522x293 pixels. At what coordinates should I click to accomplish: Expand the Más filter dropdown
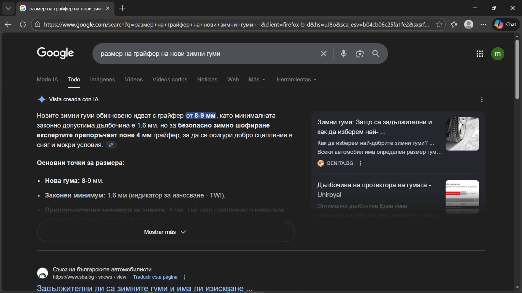pyautogui.click(x=257, y=79)
